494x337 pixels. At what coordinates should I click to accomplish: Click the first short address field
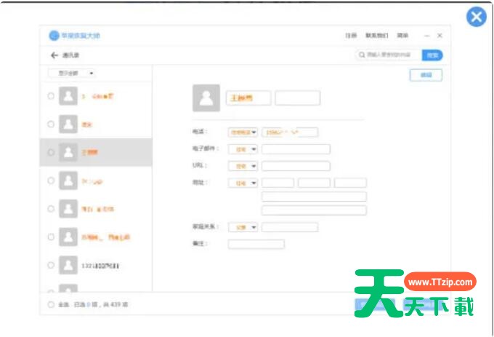tap(278, 183)
